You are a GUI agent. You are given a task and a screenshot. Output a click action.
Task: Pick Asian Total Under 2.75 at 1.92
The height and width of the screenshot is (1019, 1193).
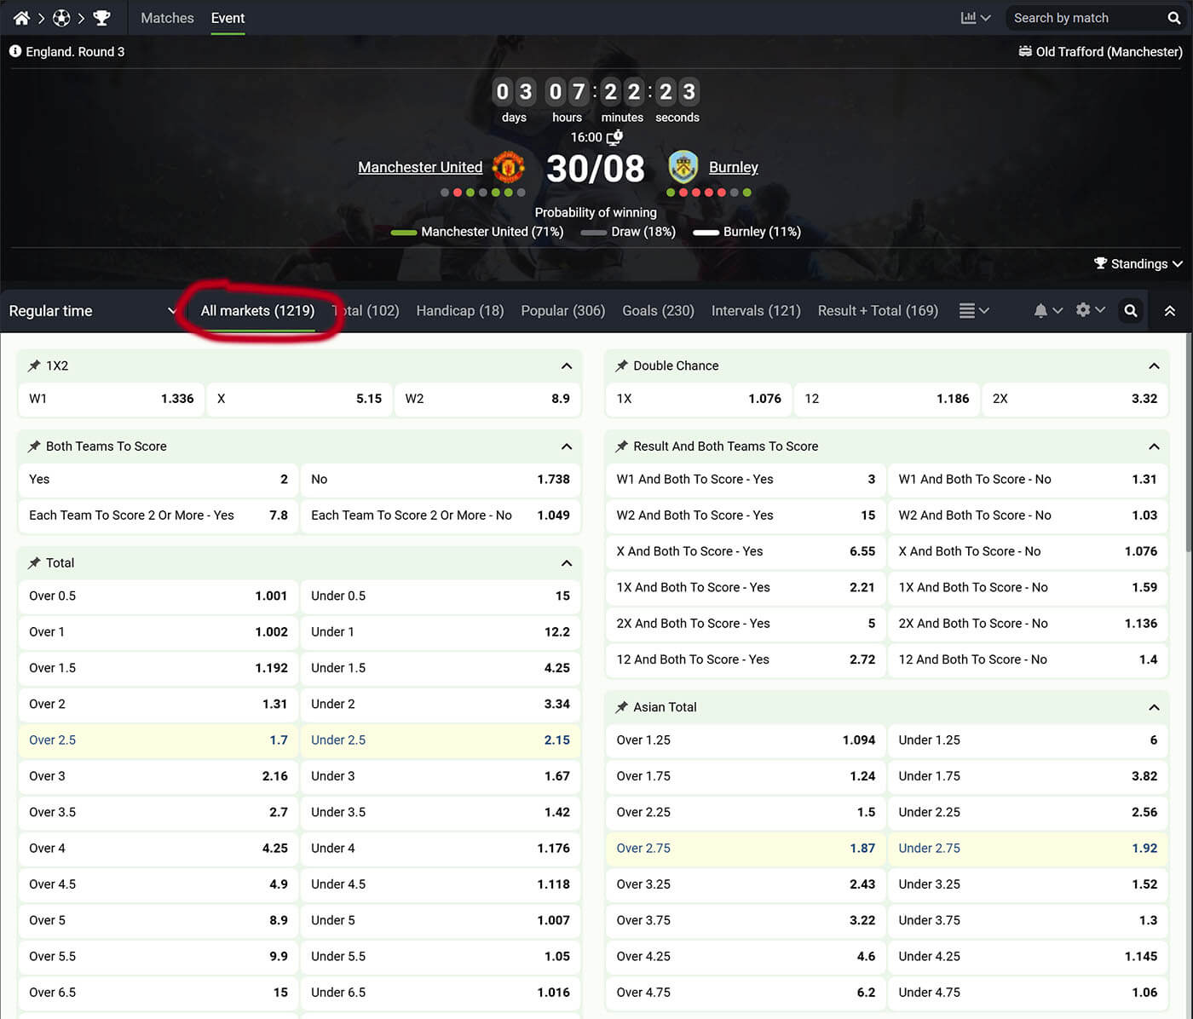1028,849
